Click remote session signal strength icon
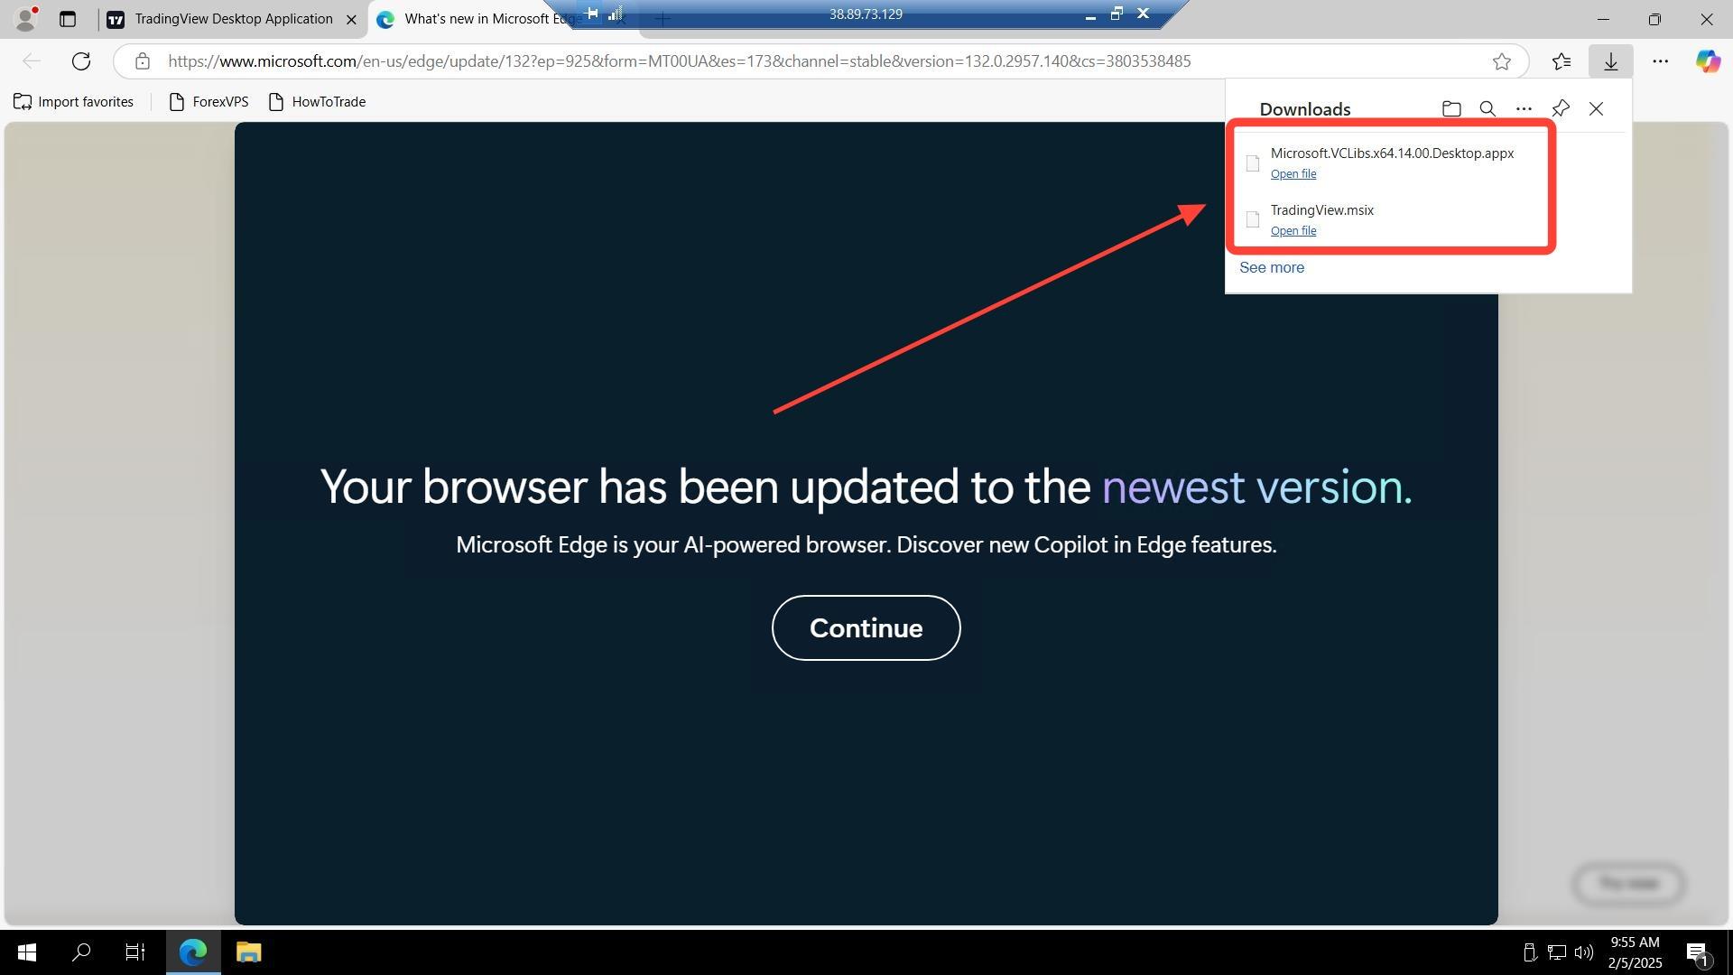The width and height of the screenshot is (1733, 975). [x=616, y=14]
